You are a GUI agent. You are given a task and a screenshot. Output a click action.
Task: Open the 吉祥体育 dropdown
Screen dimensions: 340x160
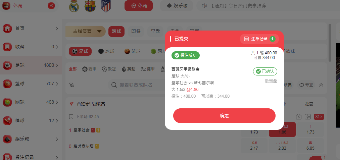pyautogui.click(x=86, y=32)
